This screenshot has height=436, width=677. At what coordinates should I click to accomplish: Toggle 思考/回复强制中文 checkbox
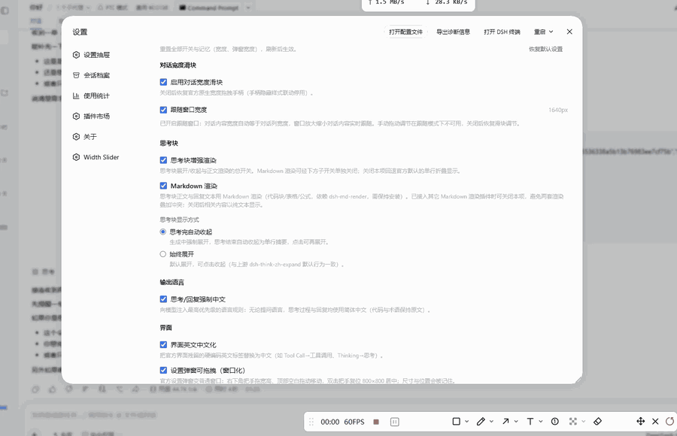163,299
